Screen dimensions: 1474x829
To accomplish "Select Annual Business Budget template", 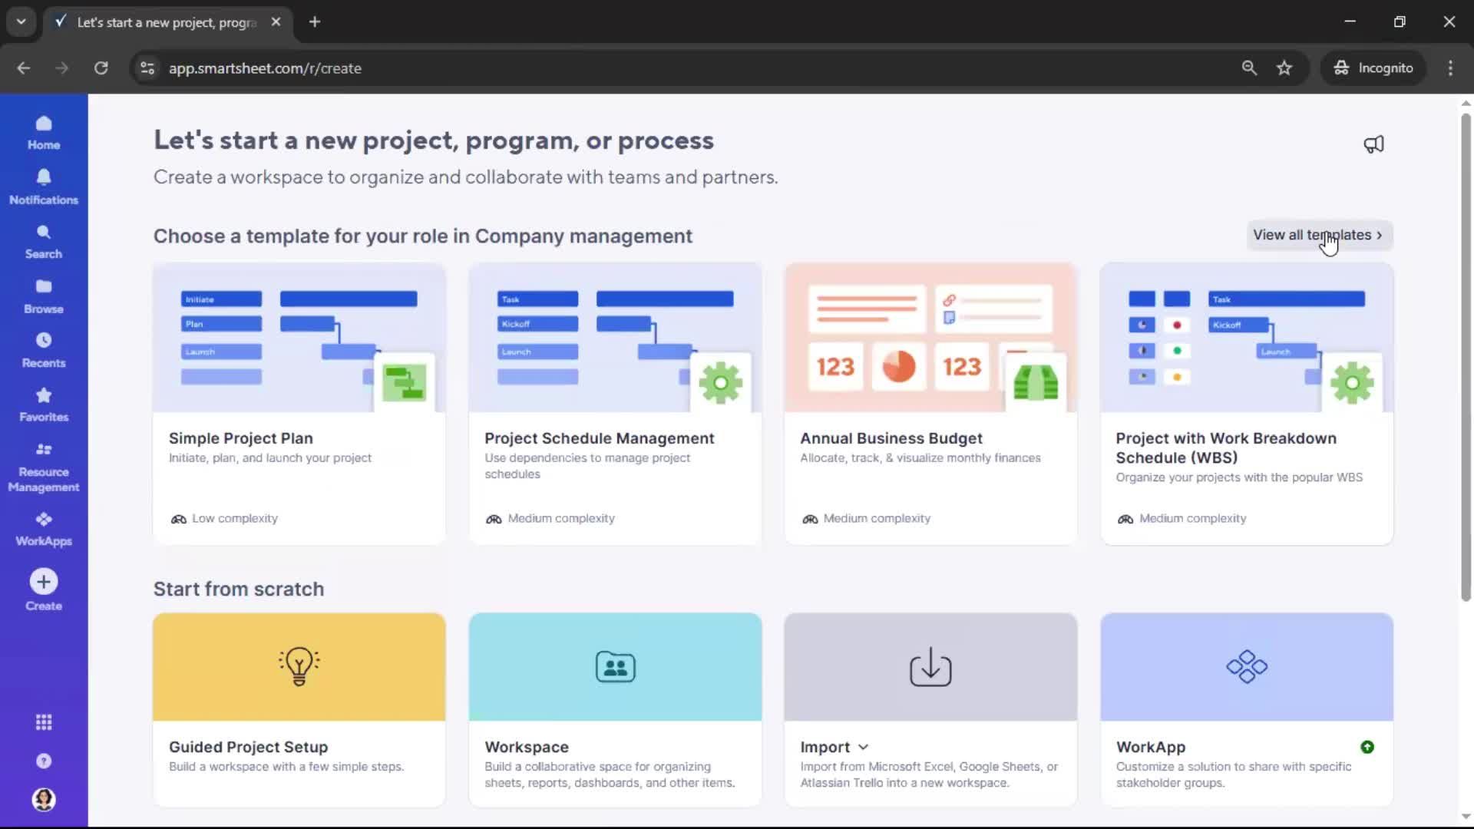I will pyautogui.click(x=930, y=403).
